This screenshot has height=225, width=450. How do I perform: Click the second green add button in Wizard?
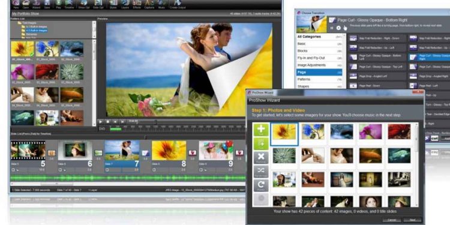[x=261, y=143]
